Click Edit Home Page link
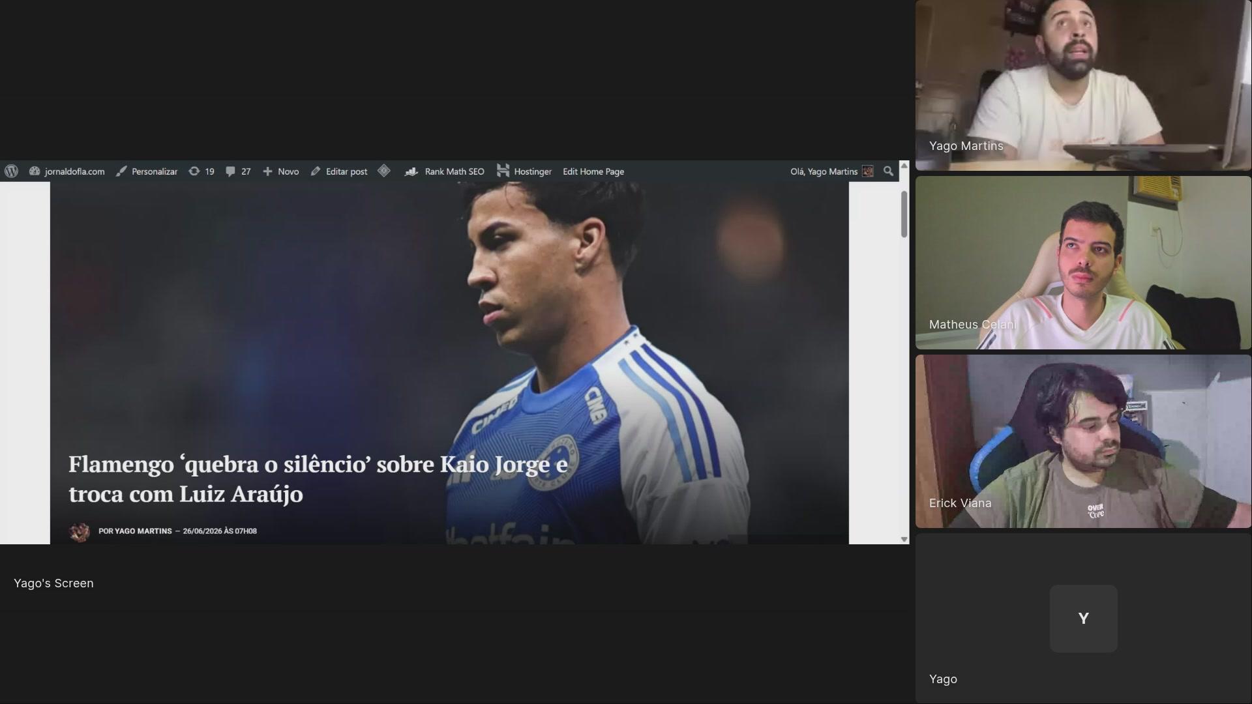Image resolution: width=1252 pixels, height=704 pixels. [x=593, y=171]
